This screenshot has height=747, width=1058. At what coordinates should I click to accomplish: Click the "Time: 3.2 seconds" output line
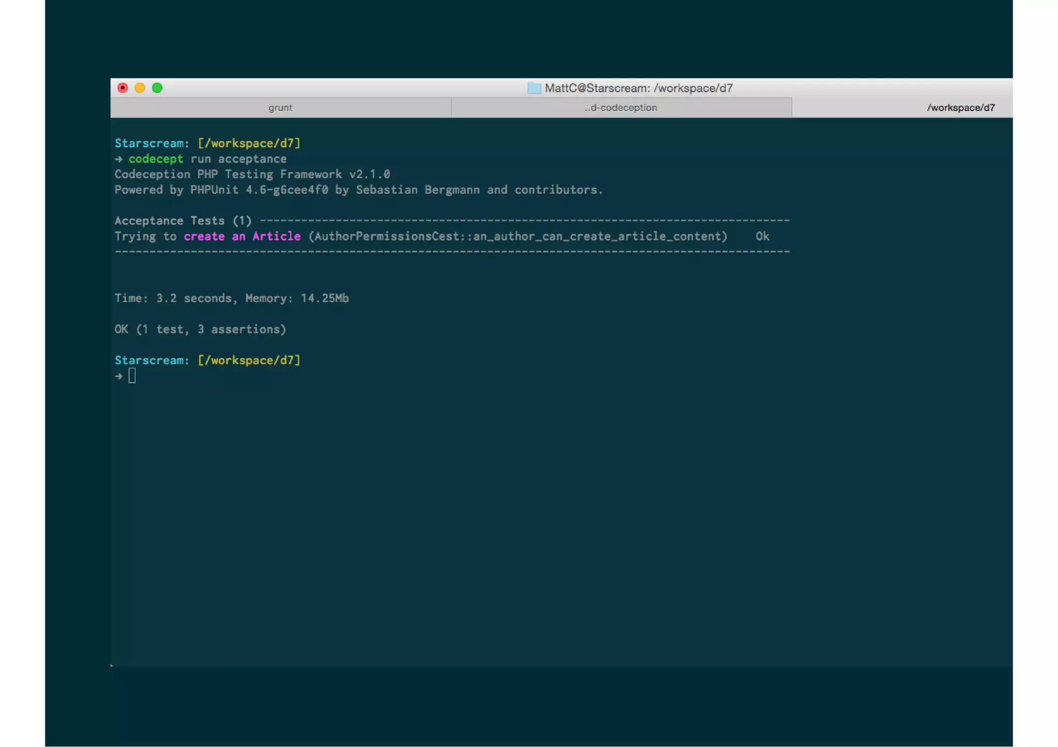(231, 298)
